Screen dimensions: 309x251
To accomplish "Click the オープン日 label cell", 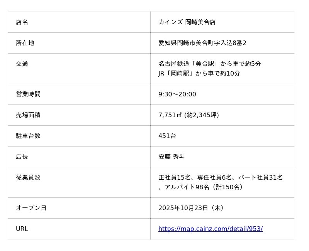I will (31, 208).
